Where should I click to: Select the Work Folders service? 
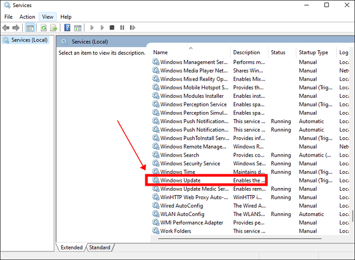(250, 231)
